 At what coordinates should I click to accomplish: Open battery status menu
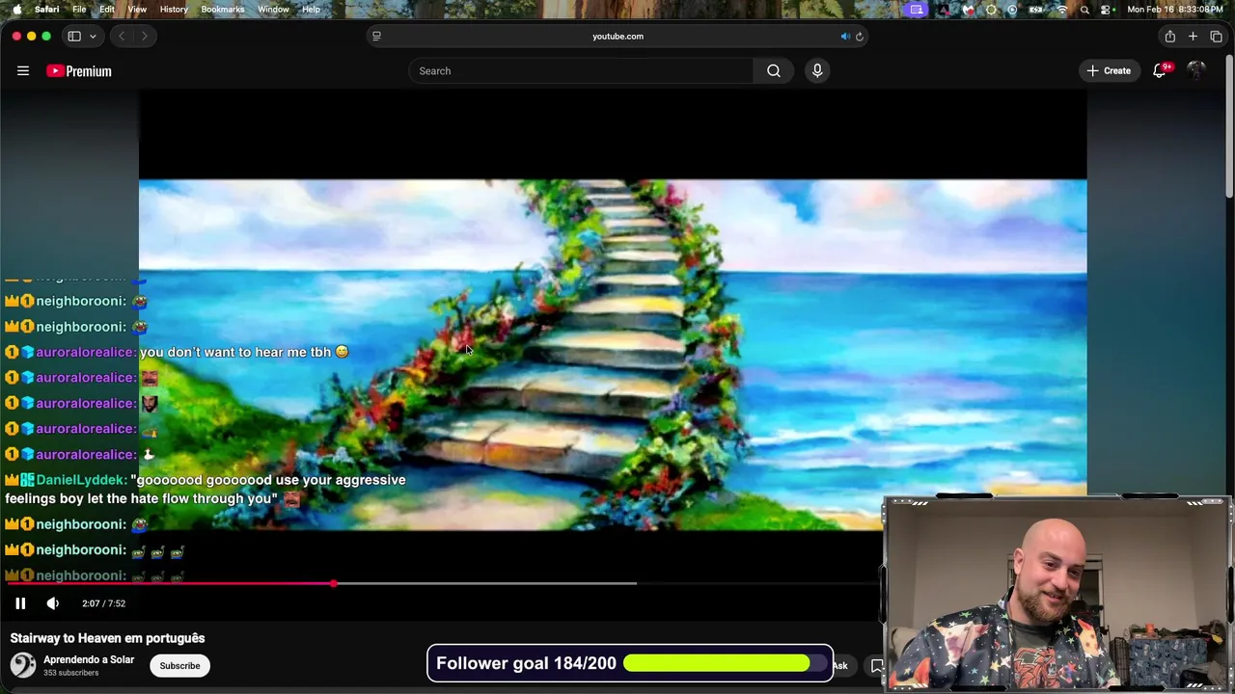(x=1036, y=10)
